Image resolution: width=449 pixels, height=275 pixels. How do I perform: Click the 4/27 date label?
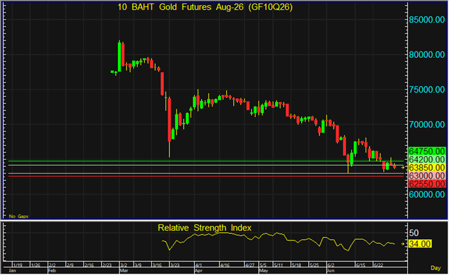(x=250, y=265)
